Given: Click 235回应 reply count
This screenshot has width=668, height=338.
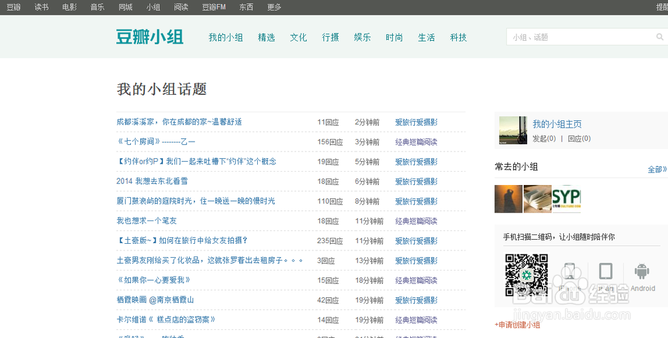Looking at the screenshot, I should point(330,241).
